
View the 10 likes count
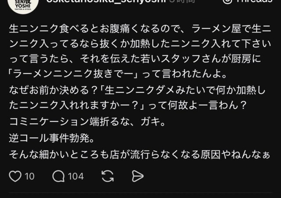tap(29, 177)
